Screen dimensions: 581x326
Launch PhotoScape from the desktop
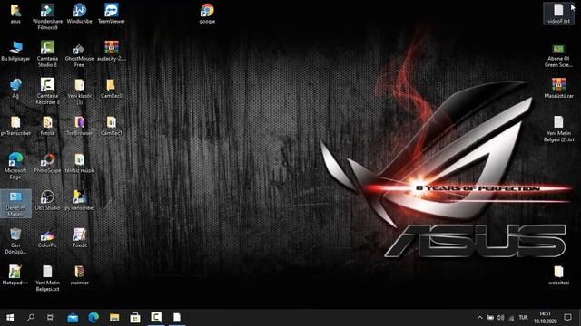[47, 163]
